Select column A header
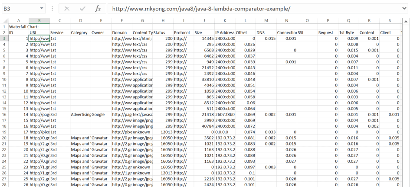 pyautogui.click(x=19, y=21)
